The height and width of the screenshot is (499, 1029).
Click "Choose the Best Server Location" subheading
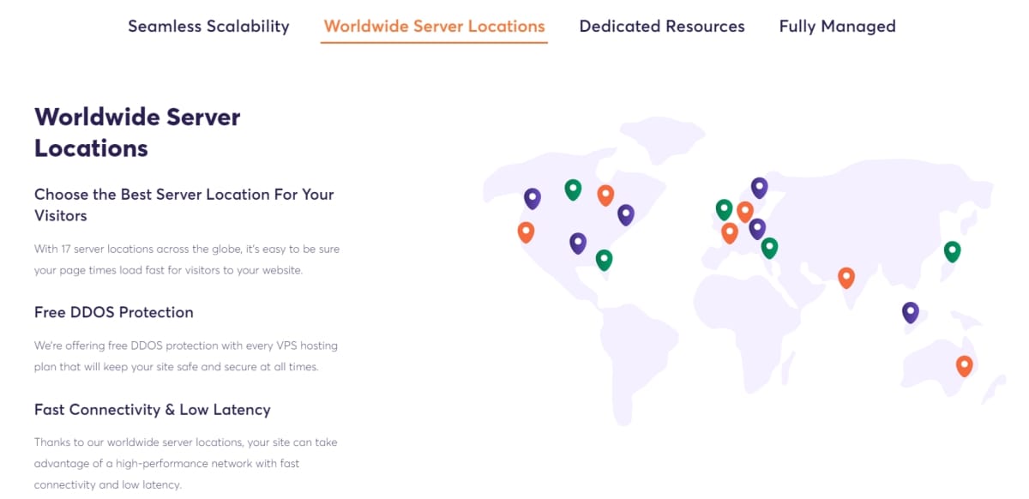point(184,205)
